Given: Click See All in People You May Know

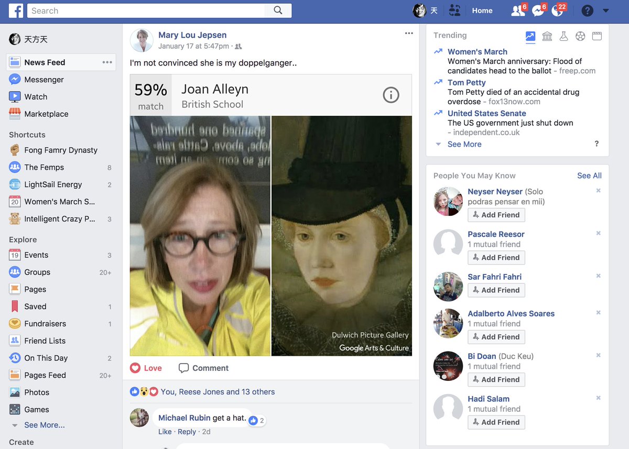Looking at the screenshot, I should coord(589,176).
